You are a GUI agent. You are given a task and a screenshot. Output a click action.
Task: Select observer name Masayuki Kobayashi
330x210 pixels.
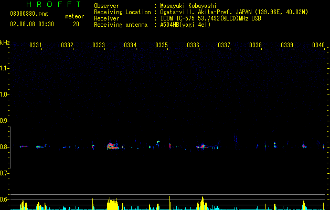point(188,6)
